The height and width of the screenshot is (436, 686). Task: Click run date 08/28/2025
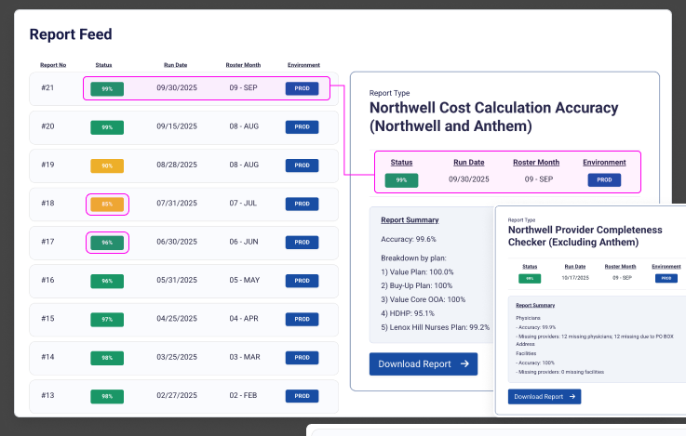(177, 165)
